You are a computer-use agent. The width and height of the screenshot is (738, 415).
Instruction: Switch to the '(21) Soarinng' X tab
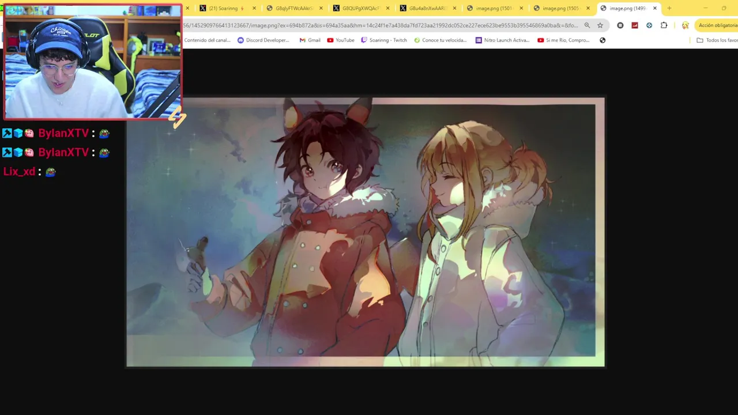(x=222, y=8)
